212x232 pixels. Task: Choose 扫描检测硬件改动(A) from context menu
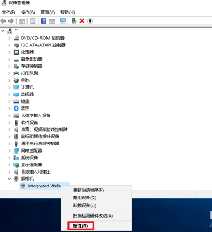click(93, 215)
